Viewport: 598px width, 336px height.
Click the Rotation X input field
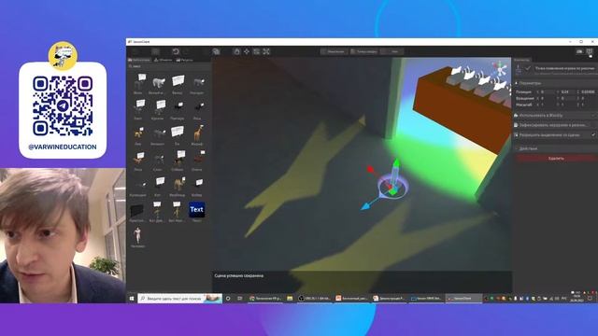[x=548, y=98]
